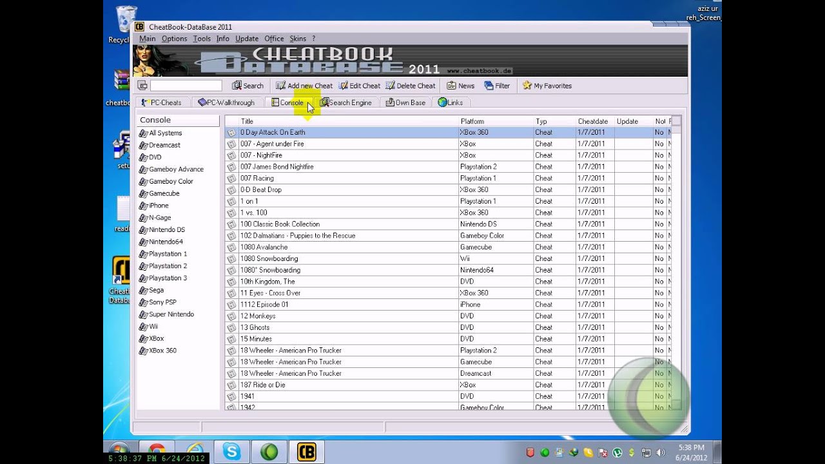The width and height of the screenshot is (825, 464).
Task: Click icon beside 13 Ghosts row
Action: click(231, 327)
